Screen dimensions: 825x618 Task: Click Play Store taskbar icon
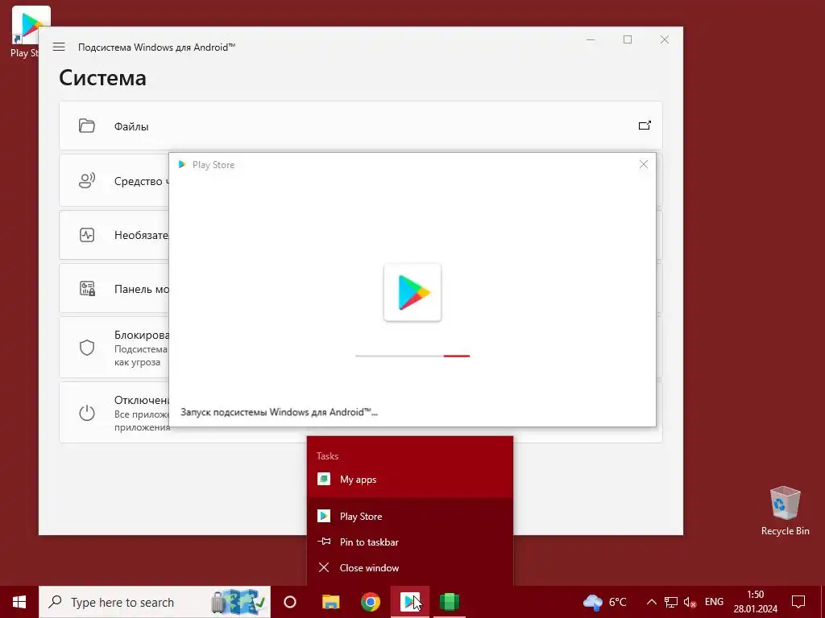click(410, 602)
